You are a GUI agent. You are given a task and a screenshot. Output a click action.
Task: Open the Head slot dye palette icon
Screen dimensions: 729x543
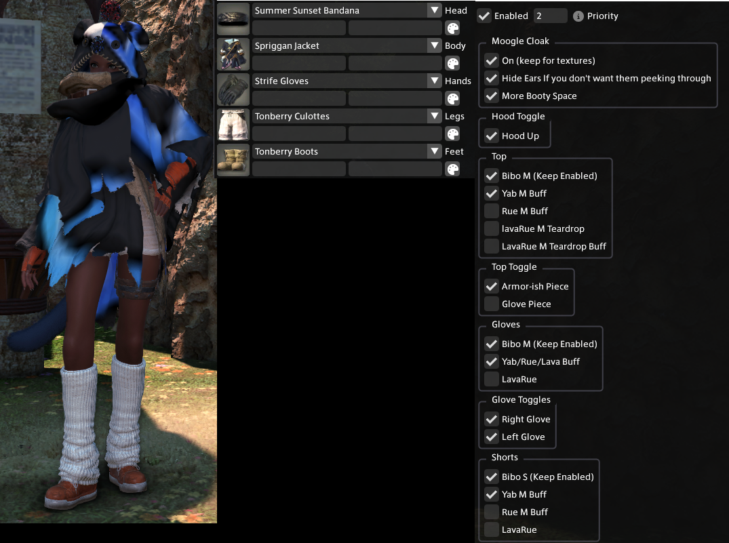(x=452, y=28)
